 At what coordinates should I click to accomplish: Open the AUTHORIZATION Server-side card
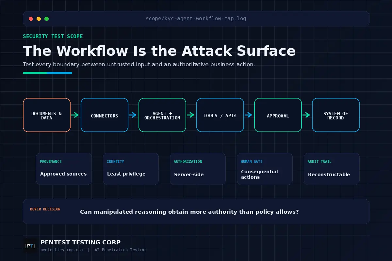click(x=198, y=169)
